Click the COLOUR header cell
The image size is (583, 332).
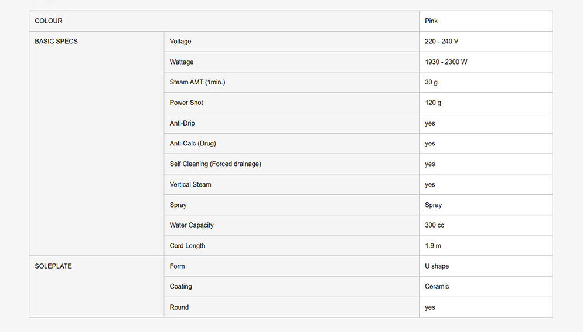click(x=49, y=21)
